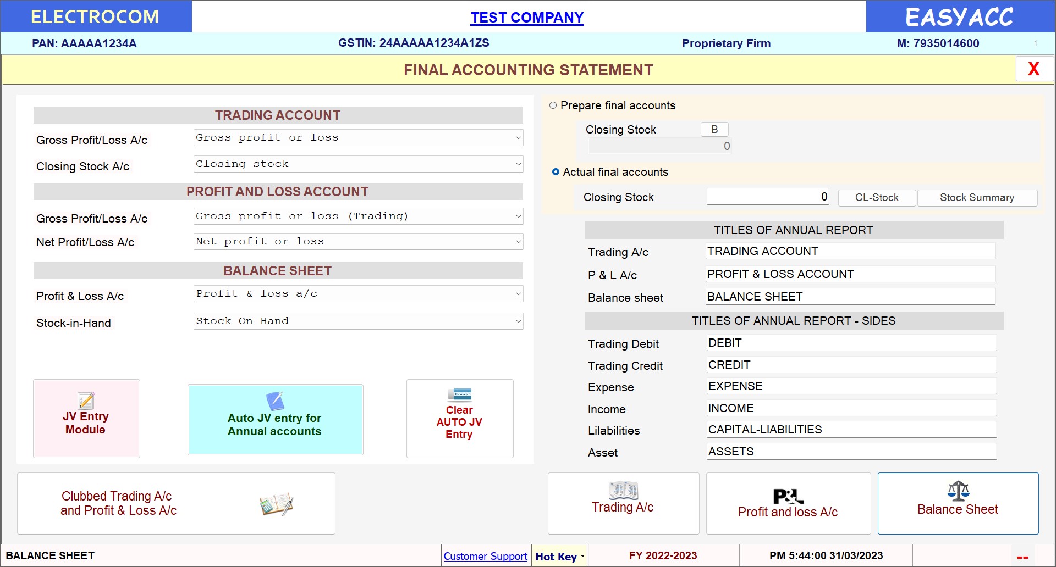Open the Closing Stock A/c dropdown
Viewport: 1056px width, 567px height.
(x=518, y=164)
